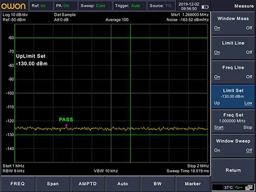Click the Freq Set 1.000000 MHz value
This screenshot has height=192, width=256.
pos(232,121)
